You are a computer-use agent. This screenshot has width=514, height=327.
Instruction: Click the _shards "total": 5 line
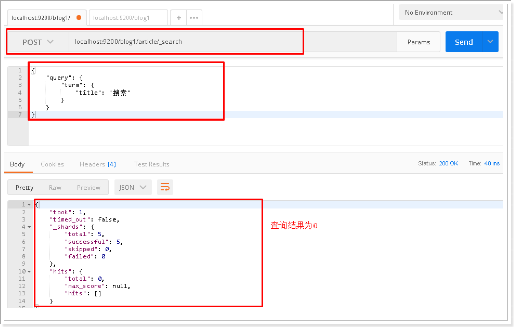(x=84, y=234)
